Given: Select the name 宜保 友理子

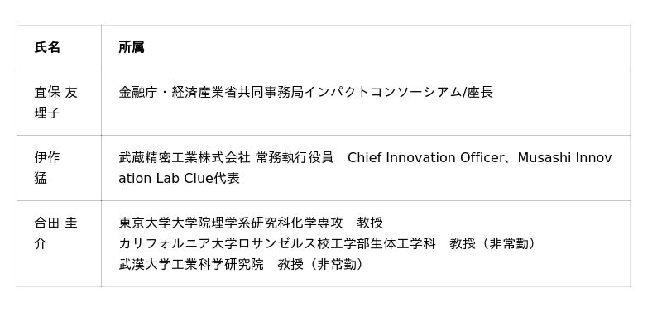Looking at the screenshot, I should point(55,103).
